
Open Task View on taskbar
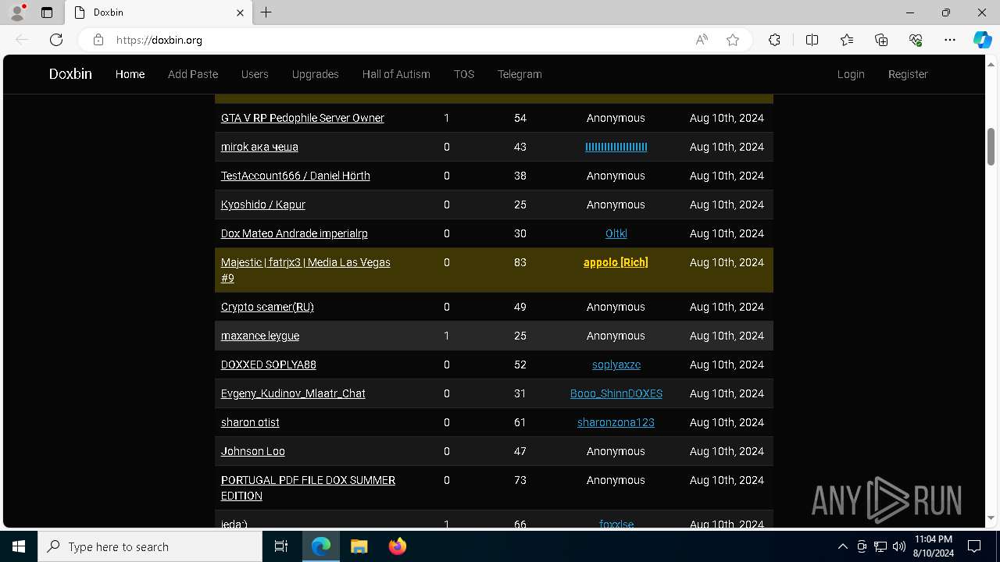click(x=281, y=546)
